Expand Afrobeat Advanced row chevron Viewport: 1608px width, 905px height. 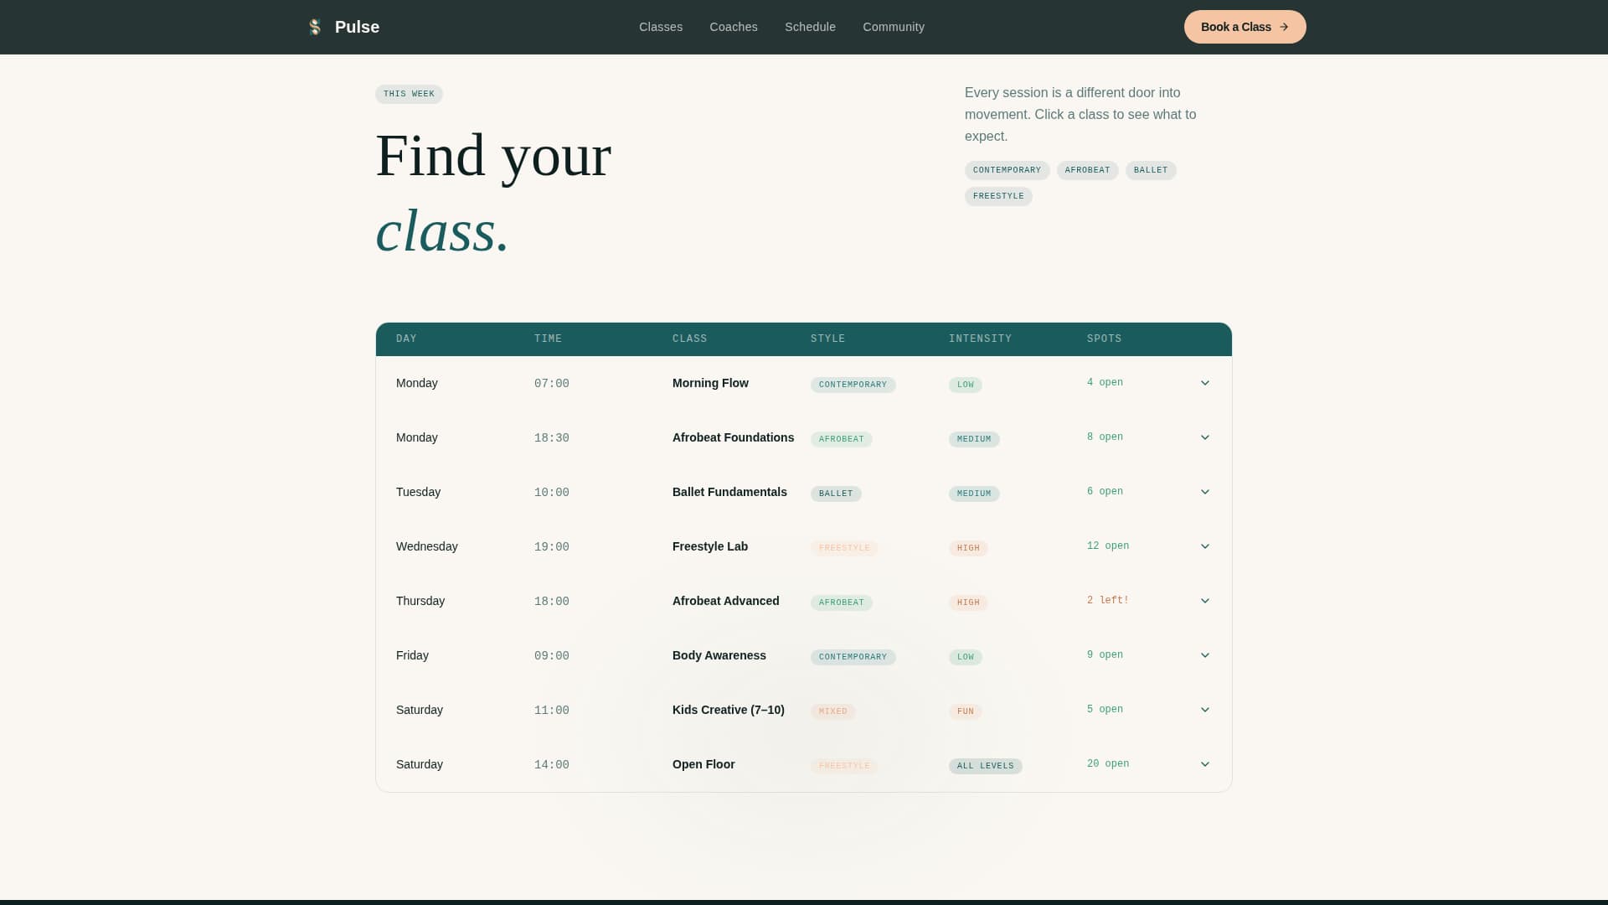click(x=1205, y=601)
